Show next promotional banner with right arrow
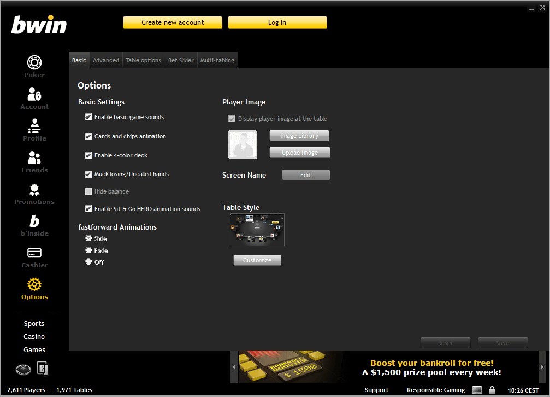550x397 pixels. click(542, 367)
